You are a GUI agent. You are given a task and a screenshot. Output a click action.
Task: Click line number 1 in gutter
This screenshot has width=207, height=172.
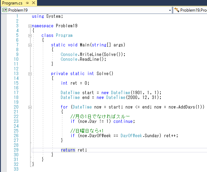pyautogui.click(x=17, y=16)
